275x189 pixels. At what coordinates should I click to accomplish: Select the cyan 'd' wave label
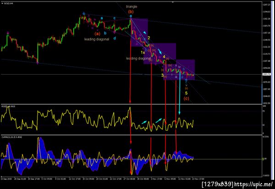115,38
